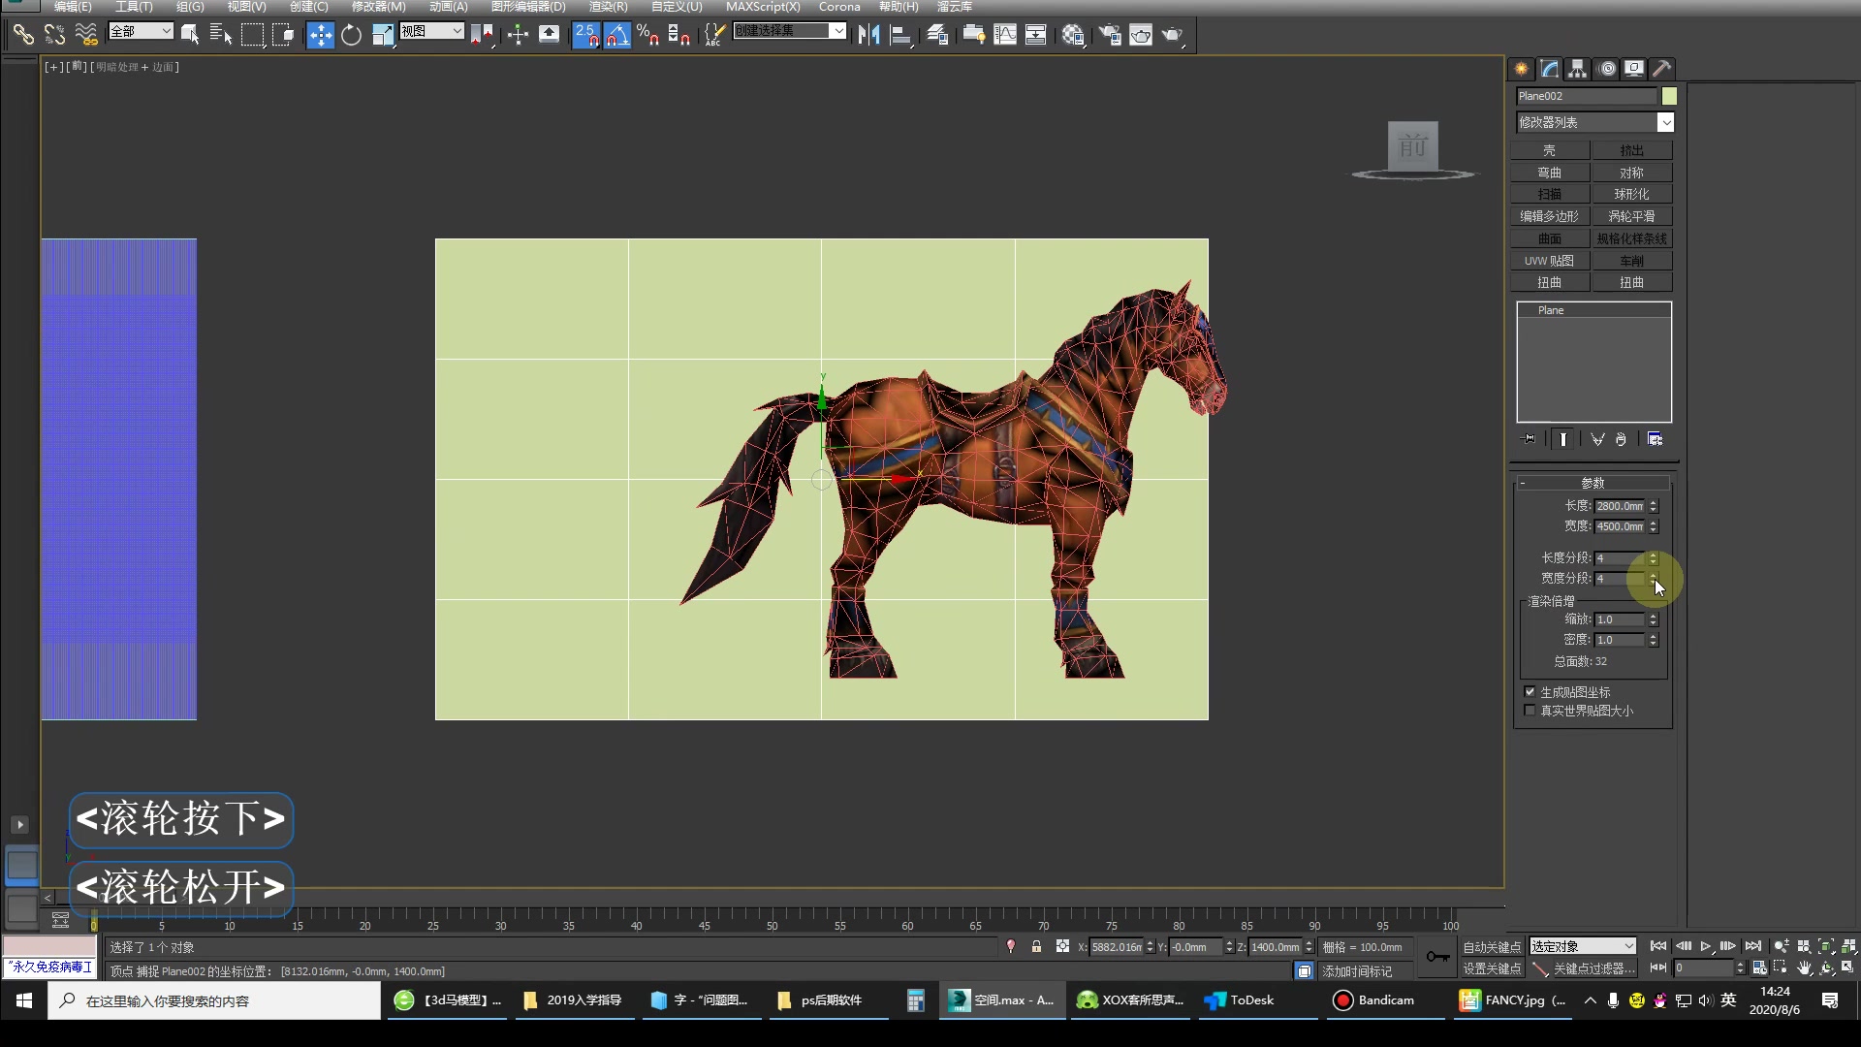Click the Mirror tool icon
The height and width of the screenshot is (1047, 1861).
(868, 36)
